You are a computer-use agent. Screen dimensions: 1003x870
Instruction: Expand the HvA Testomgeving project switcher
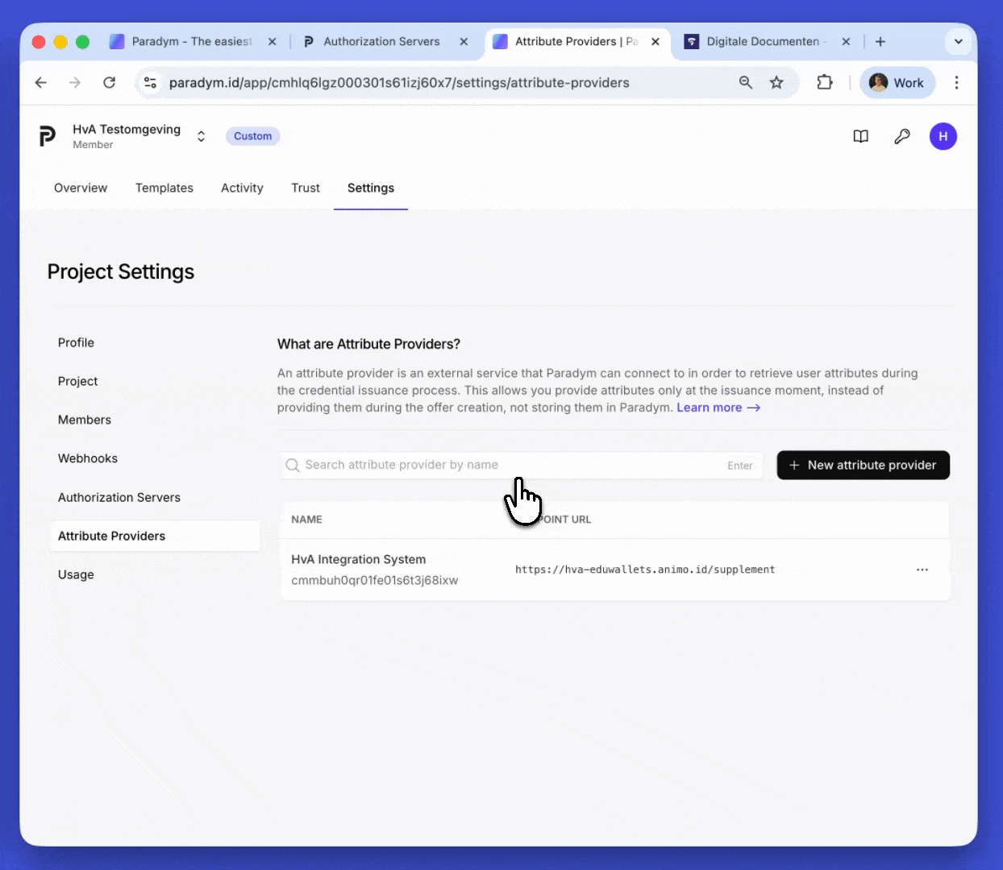pos(201,136)
